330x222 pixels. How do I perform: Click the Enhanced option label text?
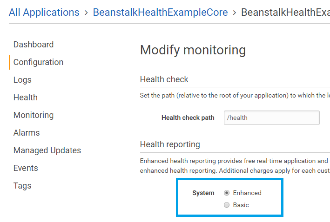(247, 193)
